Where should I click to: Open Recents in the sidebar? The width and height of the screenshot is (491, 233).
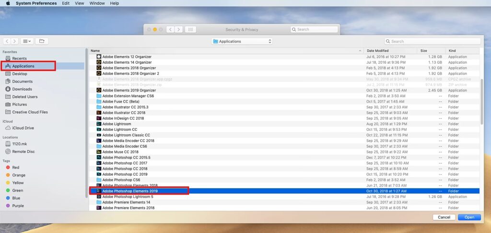[x=19, y=58]
